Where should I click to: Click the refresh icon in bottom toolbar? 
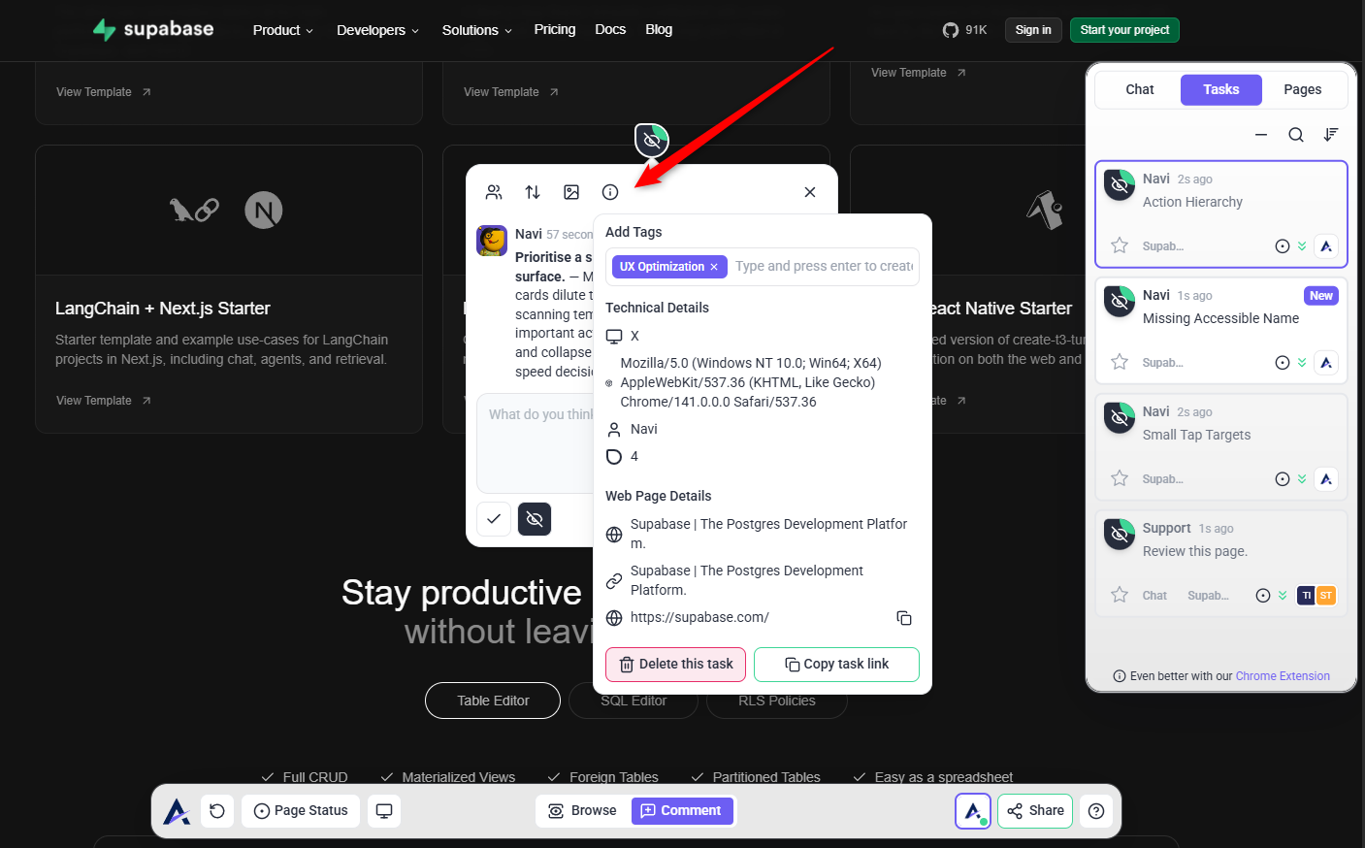217,811
